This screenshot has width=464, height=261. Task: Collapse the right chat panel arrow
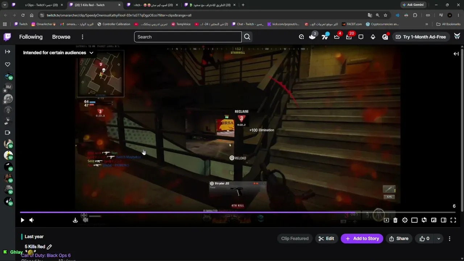pyautogui.click(x=456, y=54)
